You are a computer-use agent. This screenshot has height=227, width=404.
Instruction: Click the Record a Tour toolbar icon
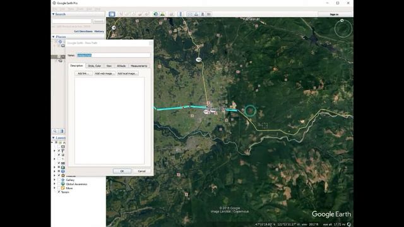point(146,14)
